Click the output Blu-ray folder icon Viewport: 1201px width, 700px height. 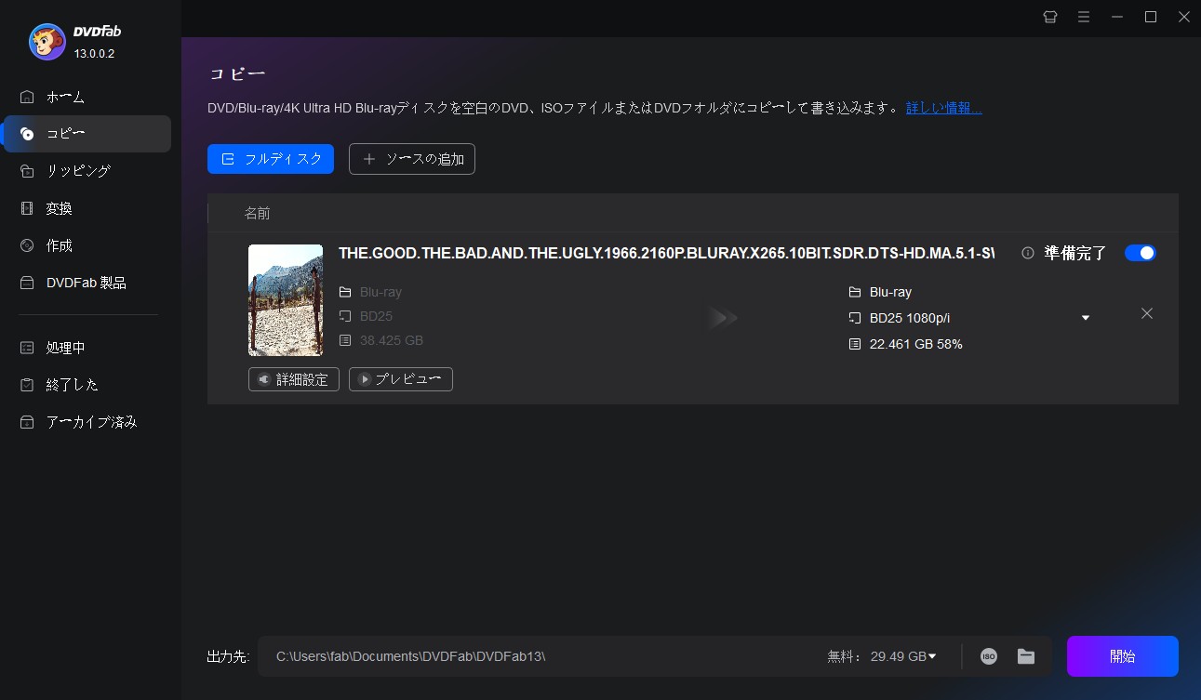(x=855, y=292)
